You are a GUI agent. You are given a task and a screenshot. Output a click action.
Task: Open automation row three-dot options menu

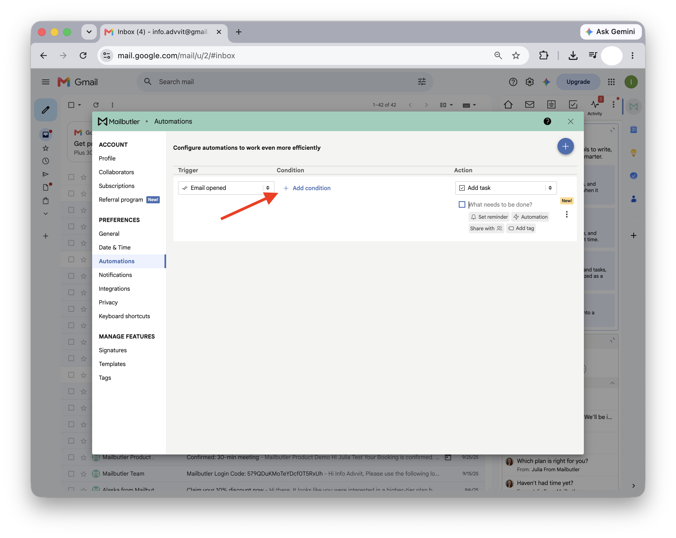(566, 214)
